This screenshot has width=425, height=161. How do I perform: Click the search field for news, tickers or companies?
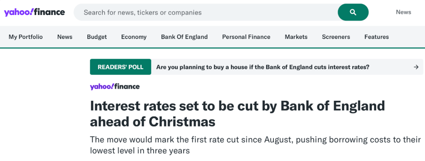pyautogui.click(x=205, y=13)
